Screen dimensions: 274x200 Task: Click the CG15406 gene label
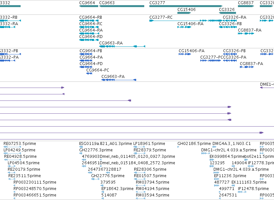coord(186,9)
